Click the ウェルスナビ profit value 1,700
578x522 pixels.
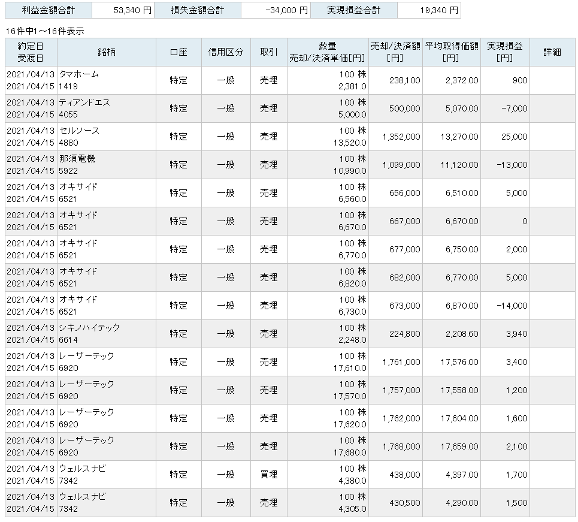[516, 475]
